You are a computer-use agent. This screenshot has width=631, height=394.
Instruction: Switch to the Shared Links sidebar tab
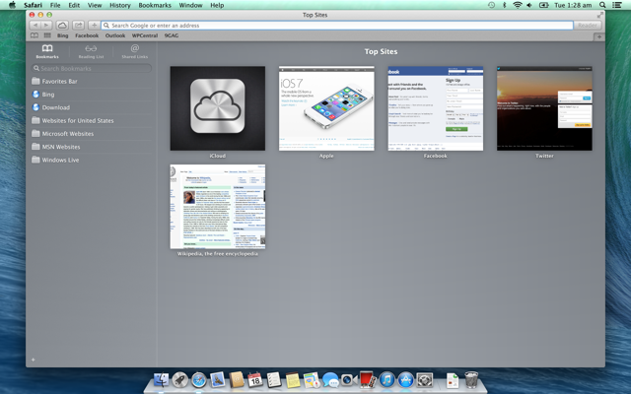(134, 51)
